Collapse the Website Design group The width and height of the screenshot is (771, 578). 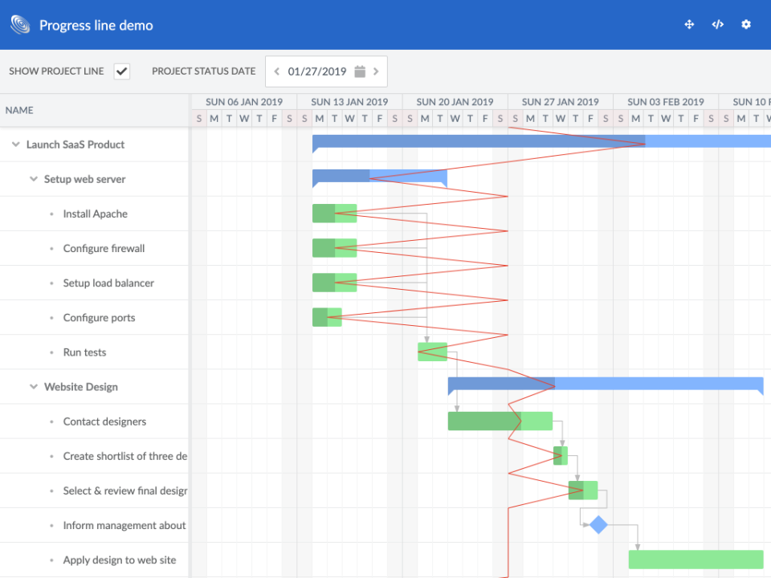pyautogui.click(x=34, y=387)
